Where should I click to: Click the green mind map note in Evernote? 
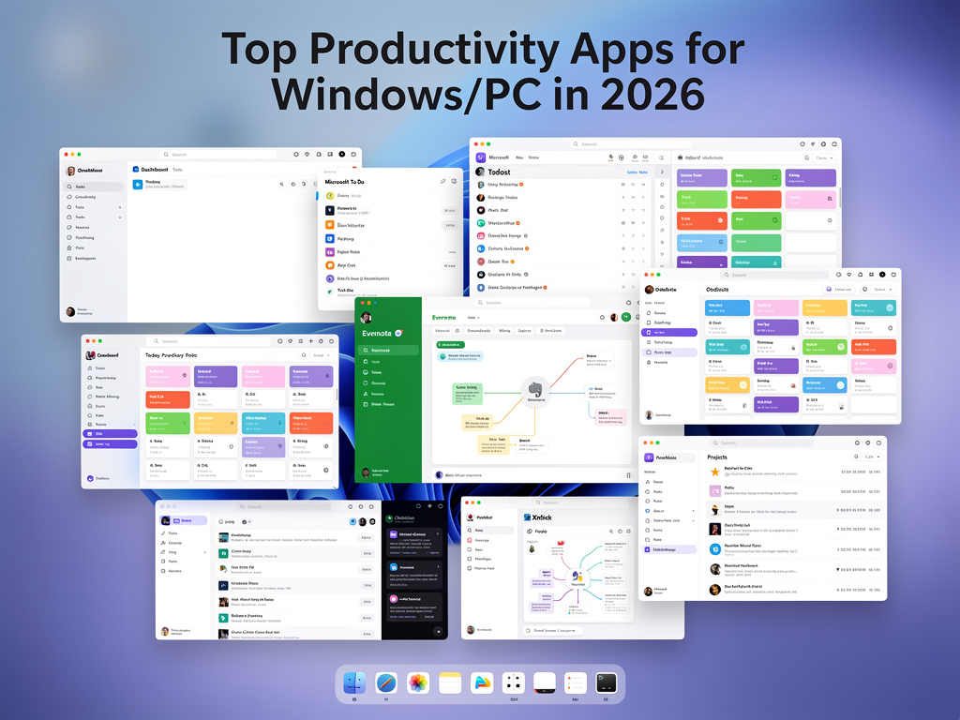coord(468,395)
